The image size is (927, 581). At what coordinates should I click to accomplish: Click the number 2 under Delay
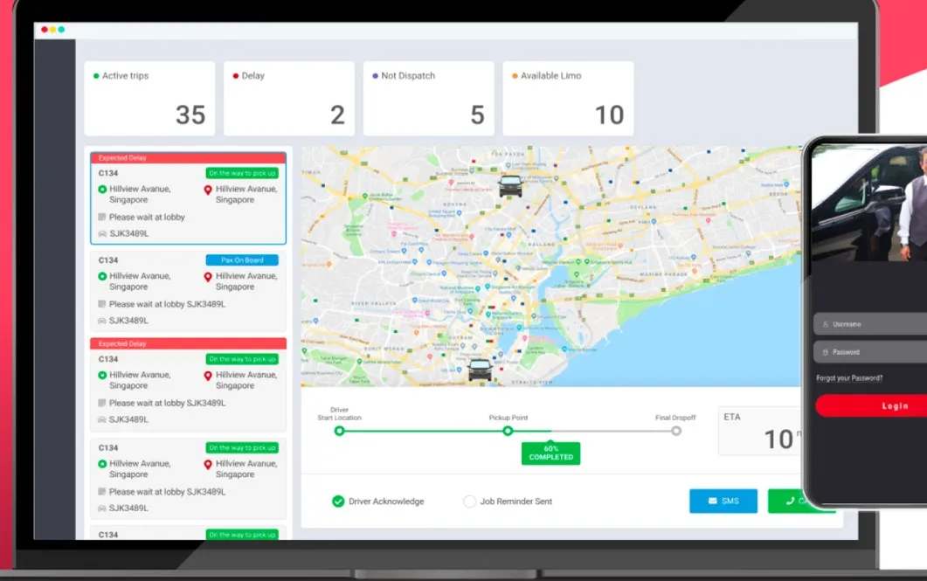(337, 114)
